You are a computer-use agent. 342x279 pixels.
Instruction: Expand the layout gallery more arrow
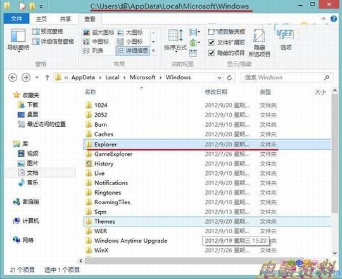(x=153, y=51)
